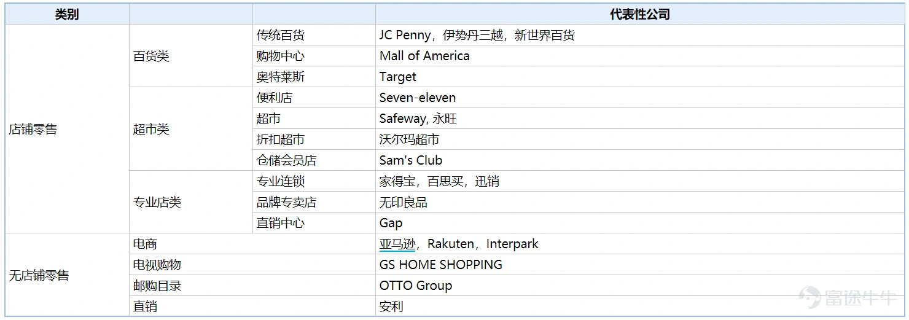Select the 百货类 cell
Viewport: 909px width, 320px height.
click(191, 56)
